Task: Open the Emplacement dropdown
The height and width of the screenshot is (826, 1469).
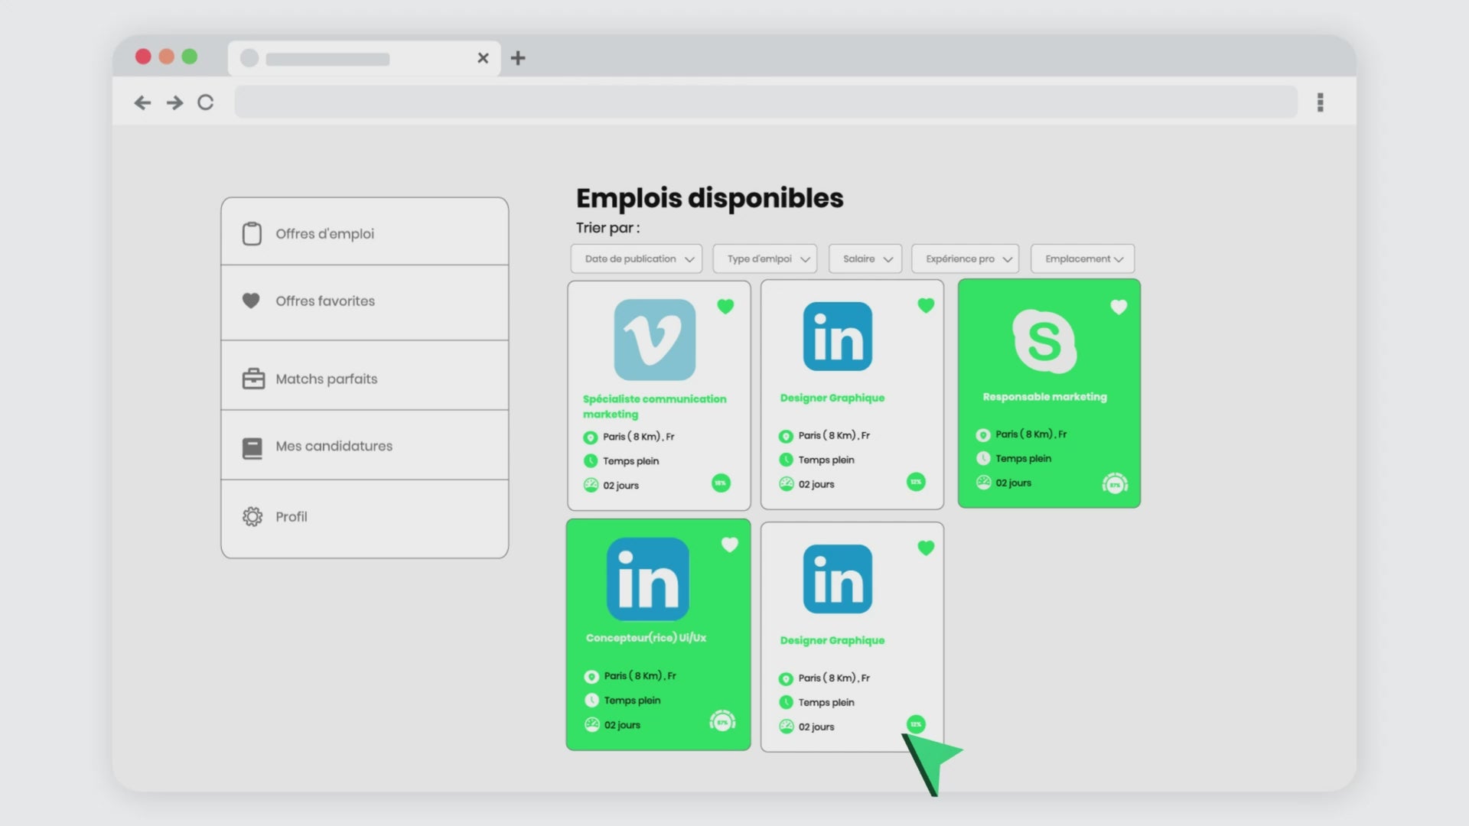Action: click(x=1082, y=259)
